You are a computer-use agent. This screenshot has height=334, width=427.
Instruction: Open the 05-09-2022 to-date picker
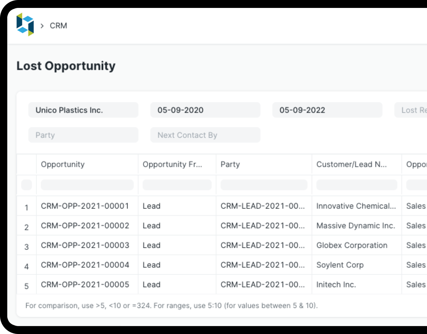point(327,110)
